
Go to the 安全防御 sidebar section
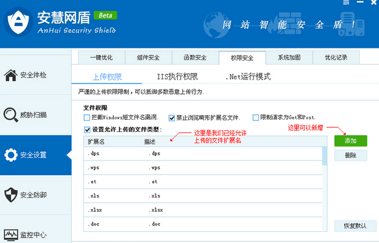coord(36,195)
